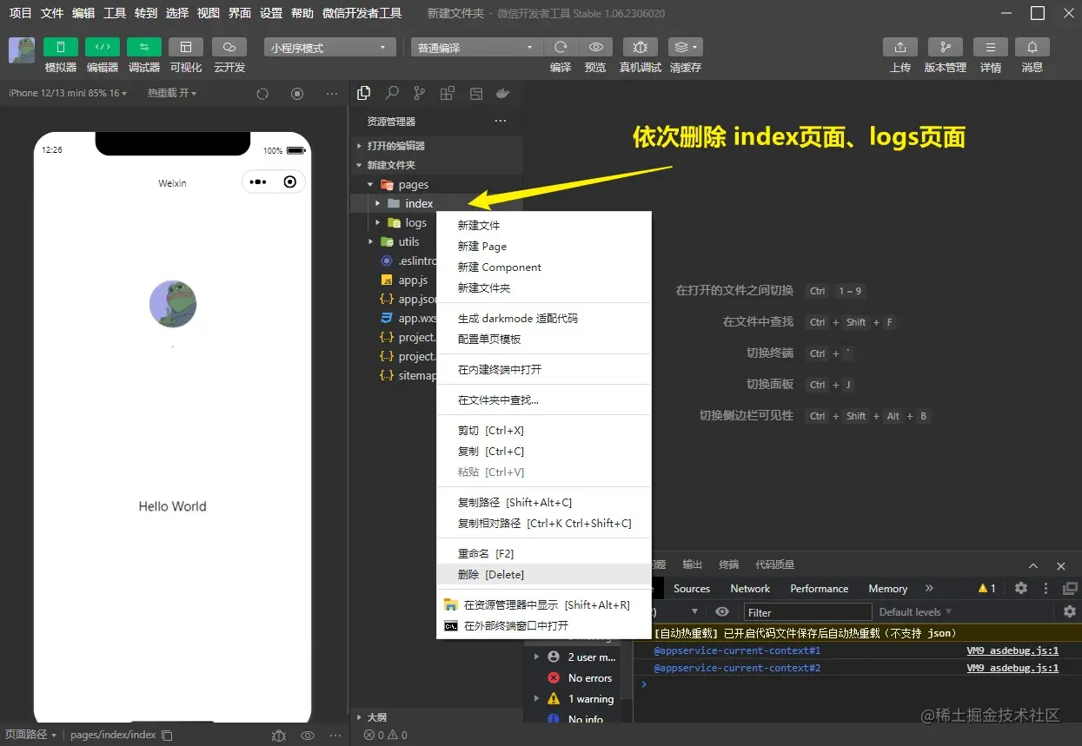Expand the 打开的编辑器 section
Viewport: 1082px width, 746px height.
pos(436,146)
